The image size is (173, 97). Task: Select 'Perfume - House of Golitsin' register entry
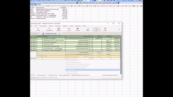pos(75,50)
